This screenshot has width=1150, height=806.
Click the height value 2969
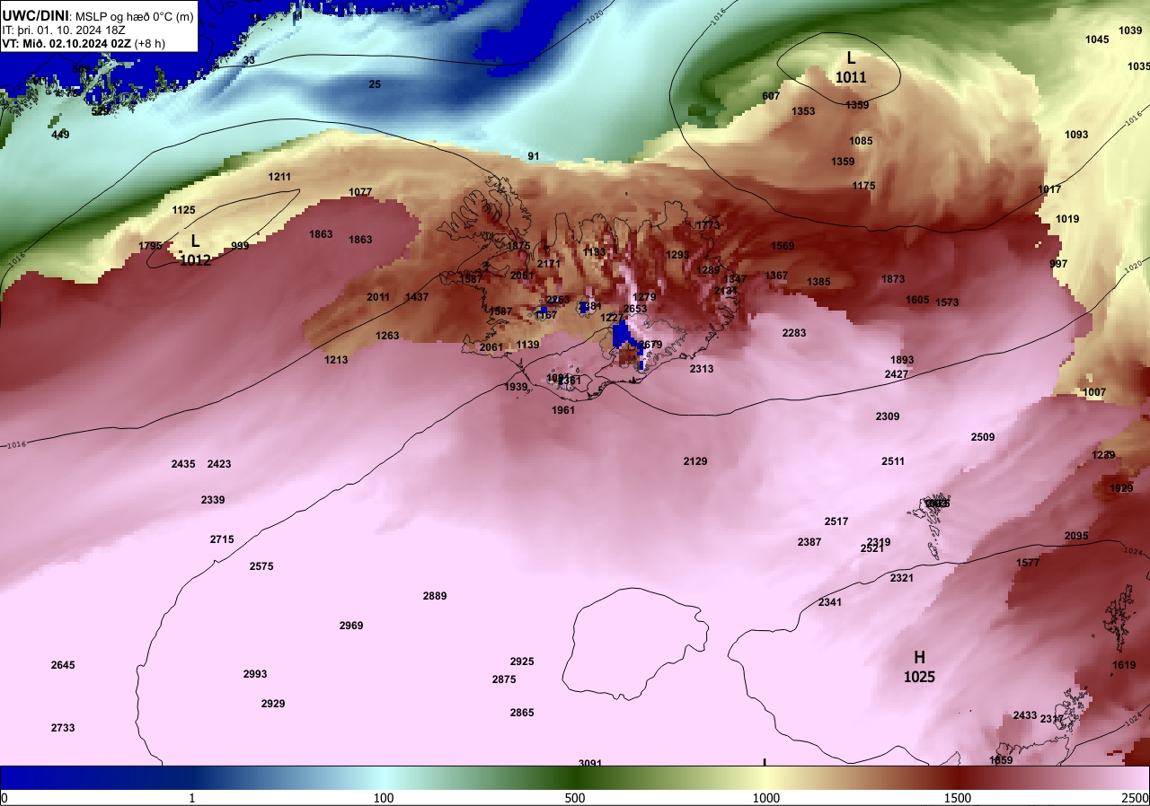[351, 626]
